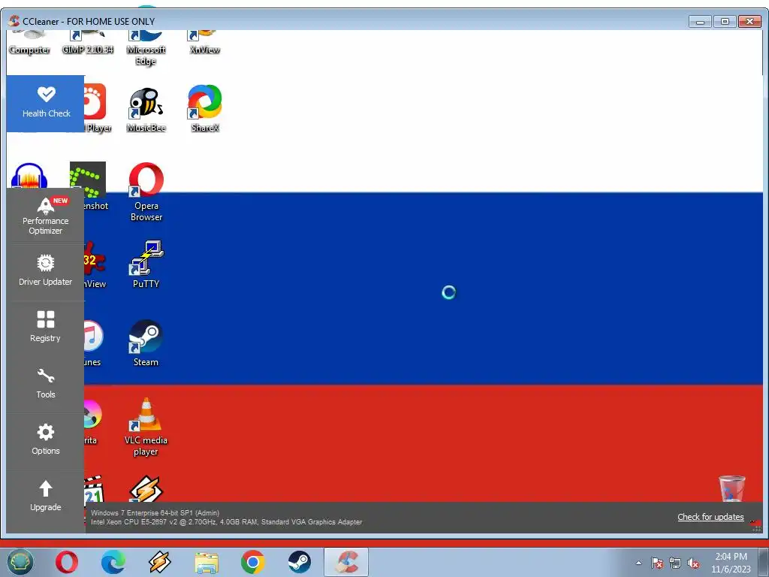Image resolution: width=769 pixels, height=577 pixels.
Task: Launch Google Chrome from the taskbar
Action: [x=253, y=562]
